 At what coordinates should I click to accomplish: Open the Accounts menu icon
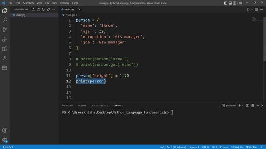pyautogui.click(x=5, y=130)
